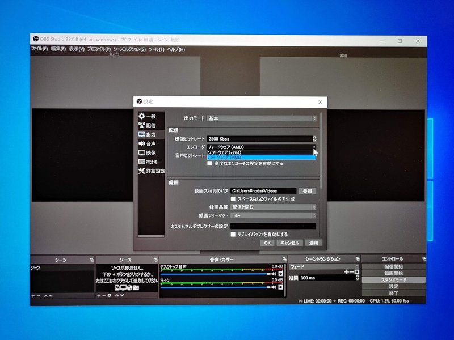Add a new scene with plus icon
The image size is (454, 340).
(x=33, y=296)
